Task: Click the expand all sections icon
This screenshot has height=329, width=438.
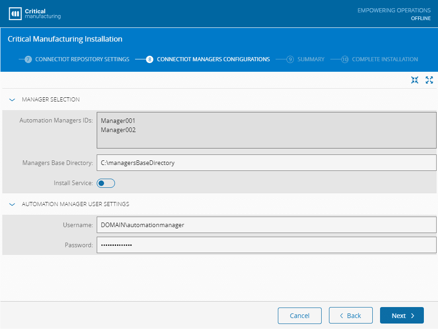Action: tap(429, 80)
